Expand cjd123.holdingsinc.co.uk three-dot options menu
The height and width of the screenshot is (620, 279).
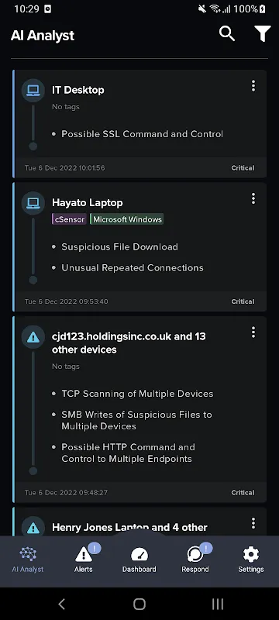click(x=253, y=332)
